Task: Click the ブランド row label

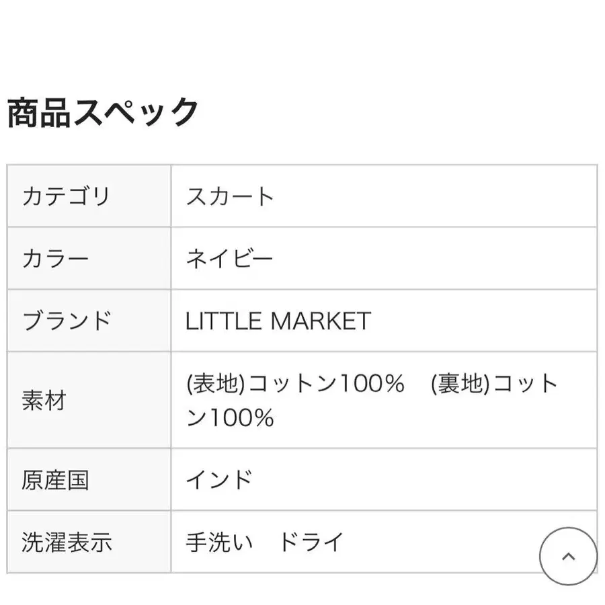Action: [x=66, y=321]
